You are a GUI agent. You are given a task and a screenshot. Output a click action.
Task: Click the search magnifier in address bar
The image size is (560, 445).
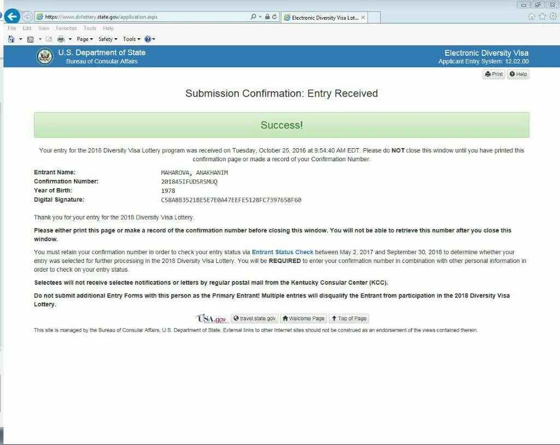[x=253, y=16]
